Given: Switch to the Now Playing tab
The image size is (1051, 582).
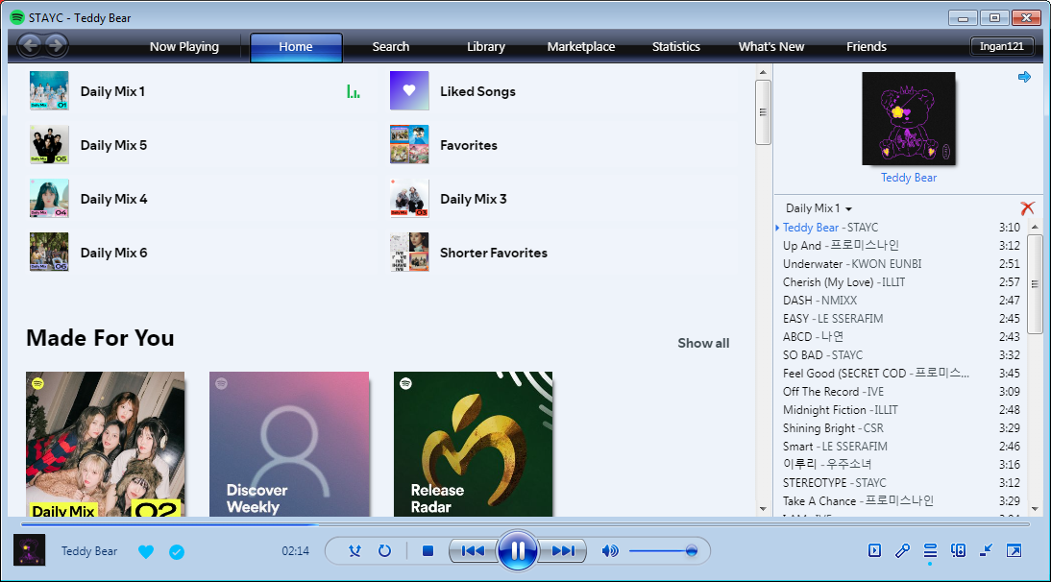Looking at the screenshot, I should (x=184, y=46).
